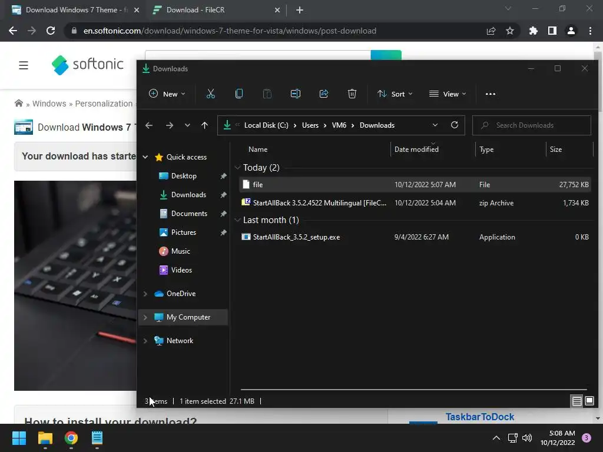This screenshot has height=452, width=603.
Task: Close the Download - FileCR tab
Action: pos(277,10)
